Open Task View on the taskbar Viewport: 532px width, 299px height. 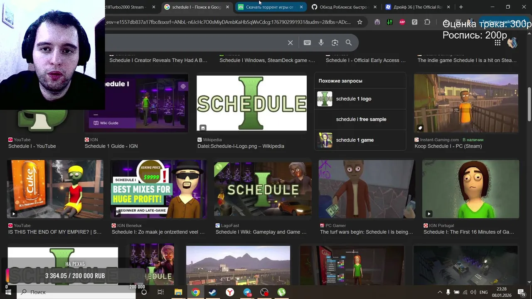coord(161,292)
